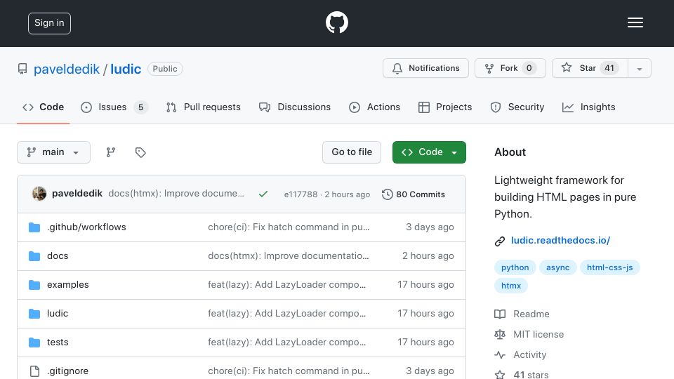Expand the green Code clone dropdown
Image resolution: width=674 pixels, height=379 pixels.
(x=429, y=152)
